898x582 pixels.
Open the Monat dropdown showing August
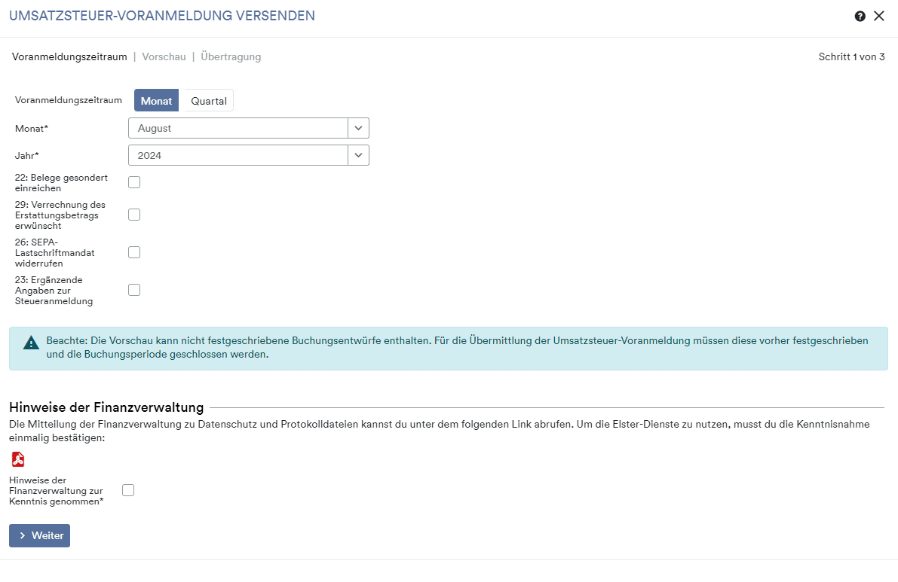(249, 128)
